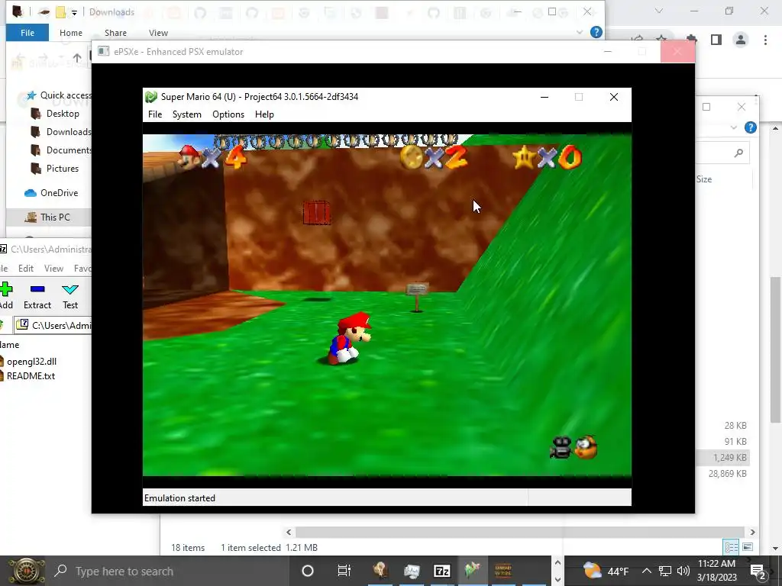Expand ribbon chevron in rear Explorer window
This screenshot has width=782, height=586.
coord(734,127)
